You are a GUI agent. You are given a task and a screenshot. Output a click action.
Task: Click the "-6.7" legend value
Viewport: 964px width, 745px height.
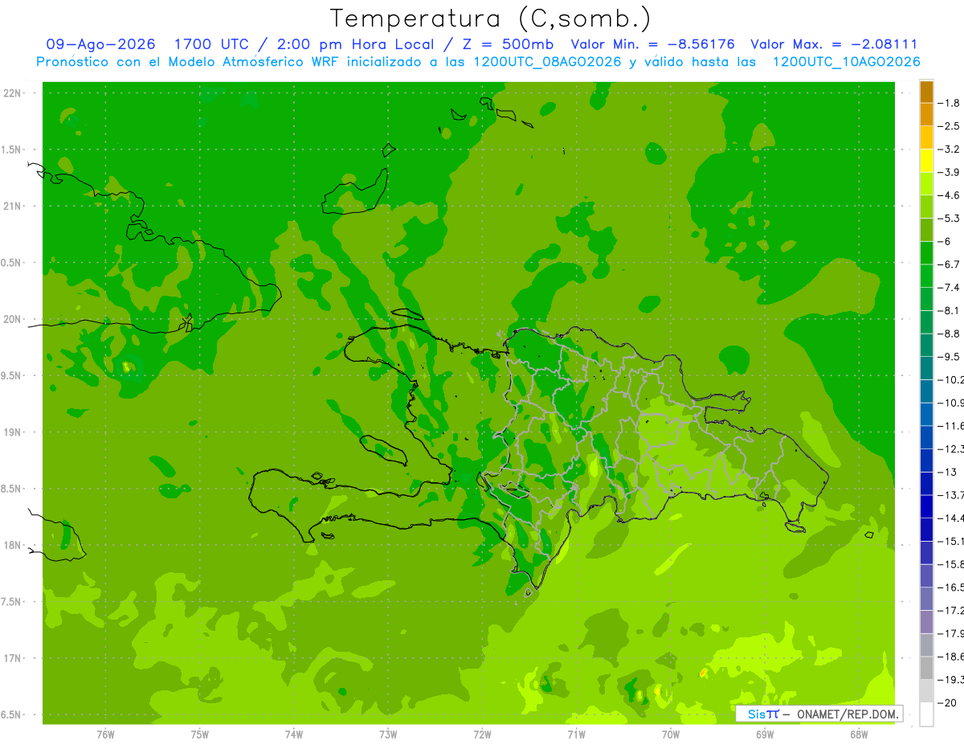pyautogui.click(x=949, y=264)
